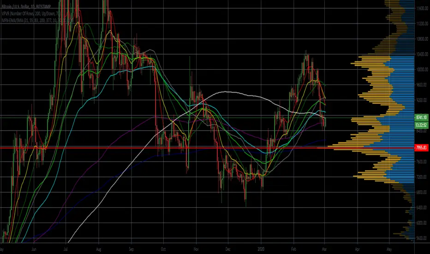Click the 11600.00 price axis label
This screenshot has height=254, width=430.
[422, 8]
